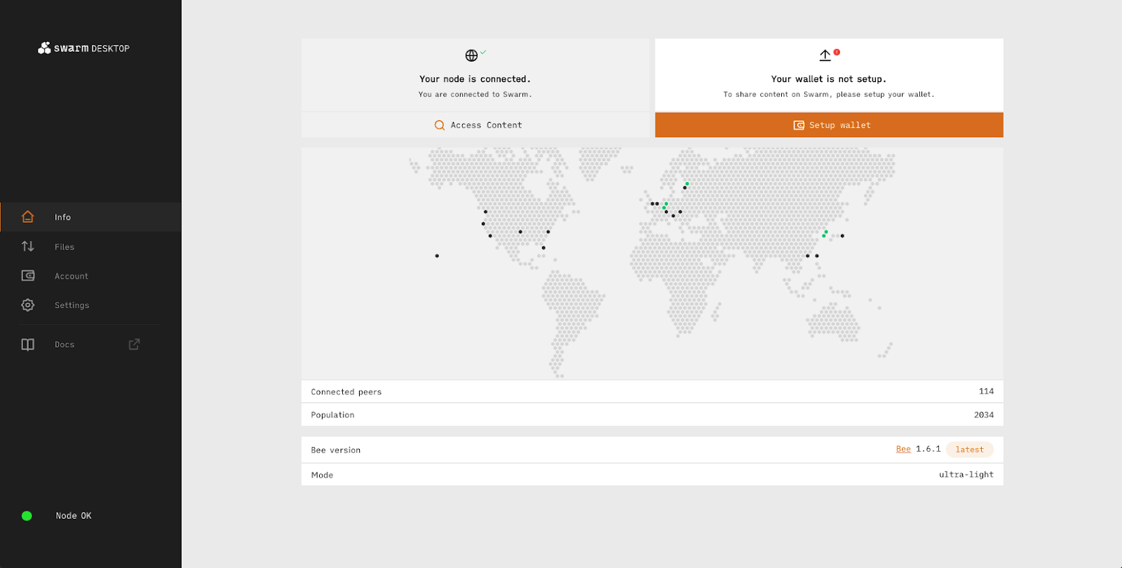The image size is (1122, 568).
Task: Click the Connected peers row
Action: (652, 392)
